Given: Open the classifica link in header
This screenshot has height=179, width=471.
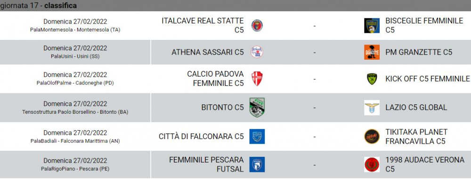Looking at the screenshot, I should (60, 5).
